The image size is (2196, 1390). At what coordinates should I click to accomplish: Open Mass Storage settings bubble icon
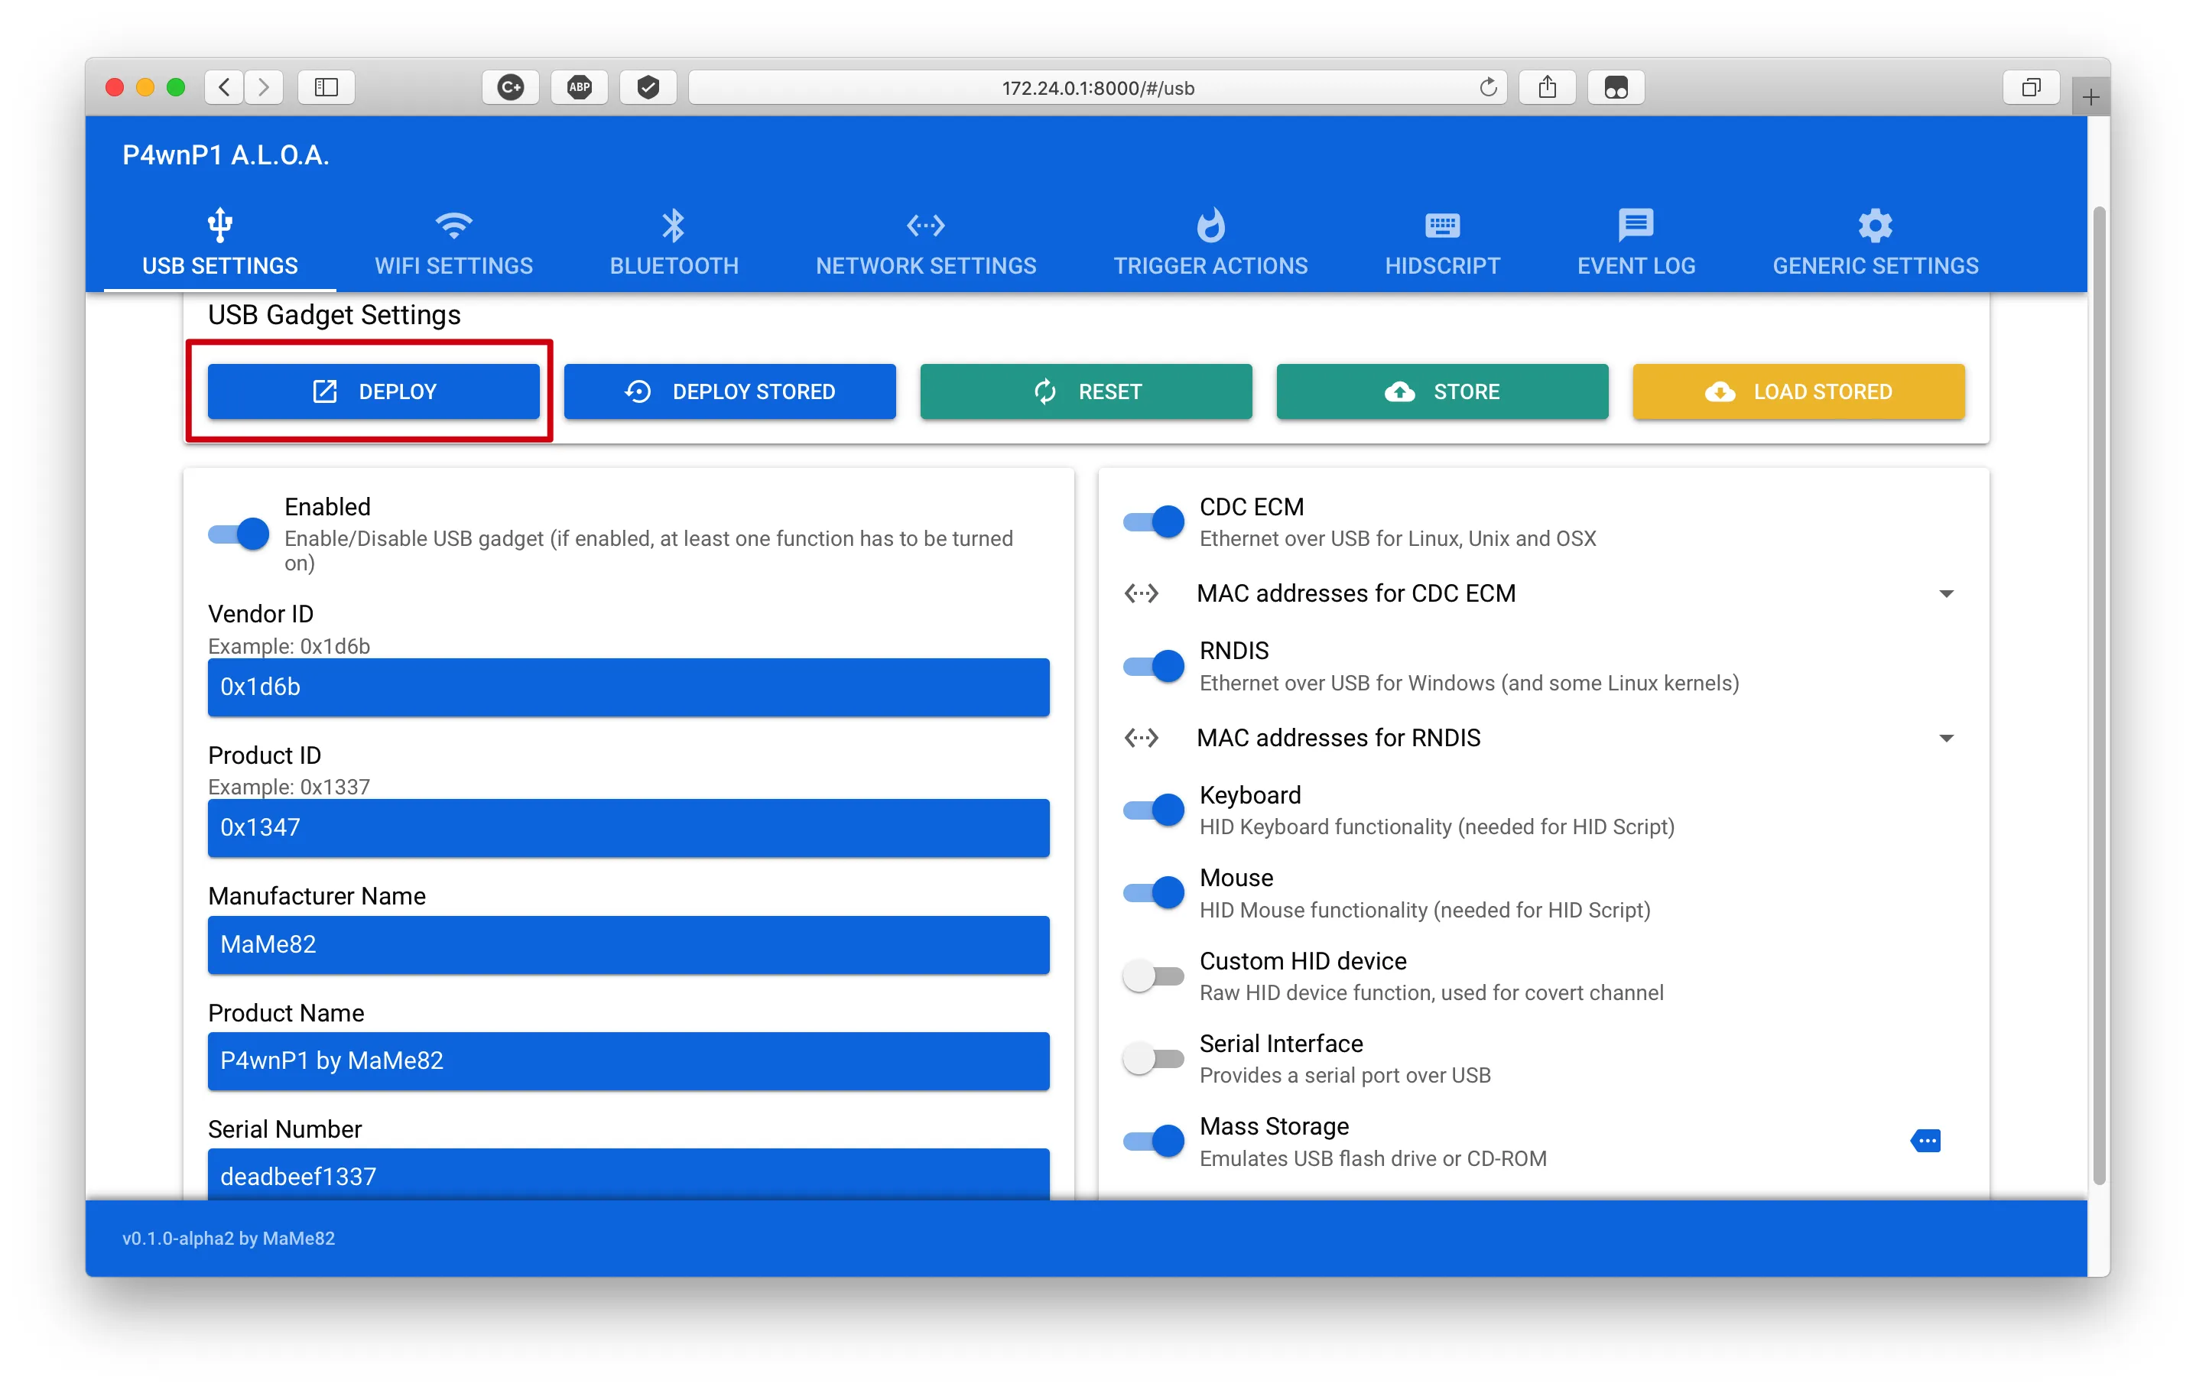point(1925,1140)
